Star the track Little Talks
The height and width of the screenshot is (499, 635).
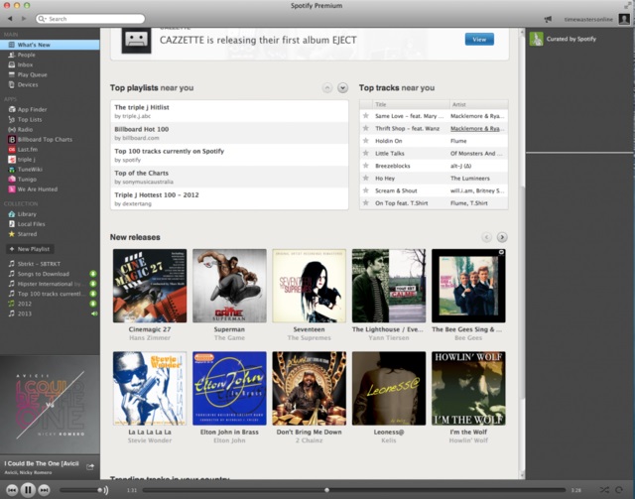point(365,154)
